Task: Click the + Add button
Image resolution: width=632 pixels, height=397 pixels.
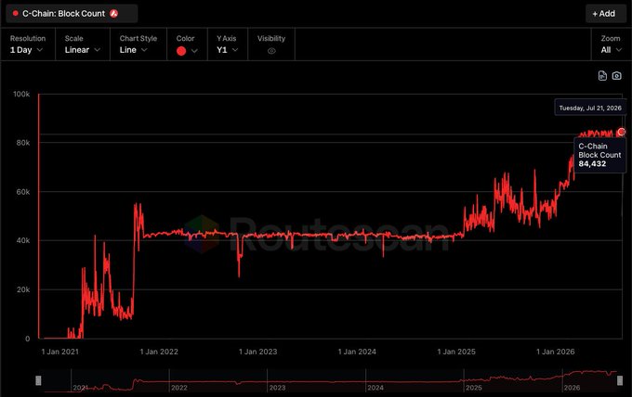Action: tap(605, 14)
